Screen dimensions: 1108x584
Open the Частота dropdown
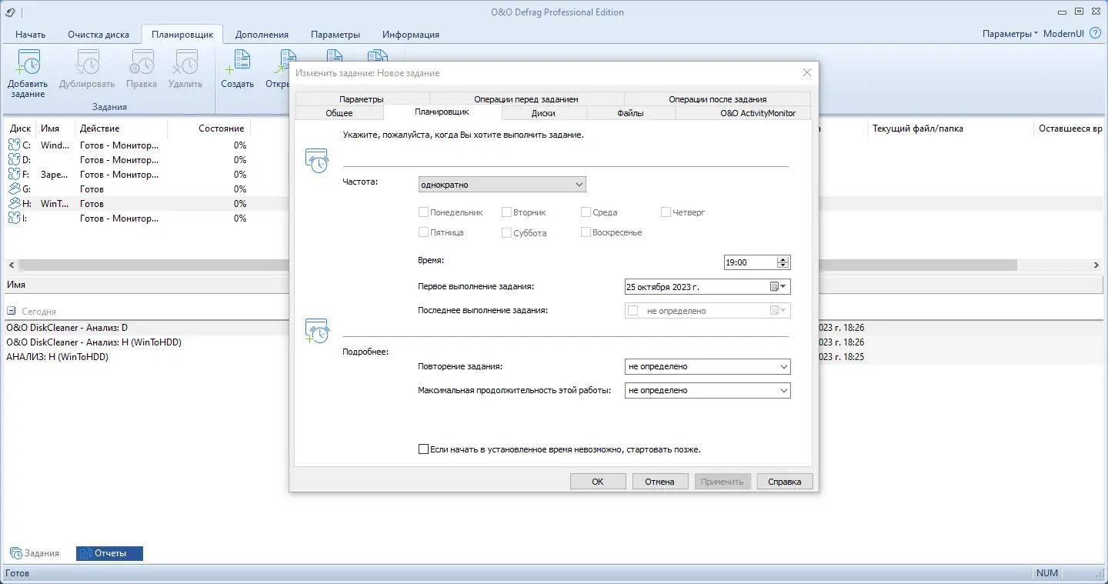502,185
